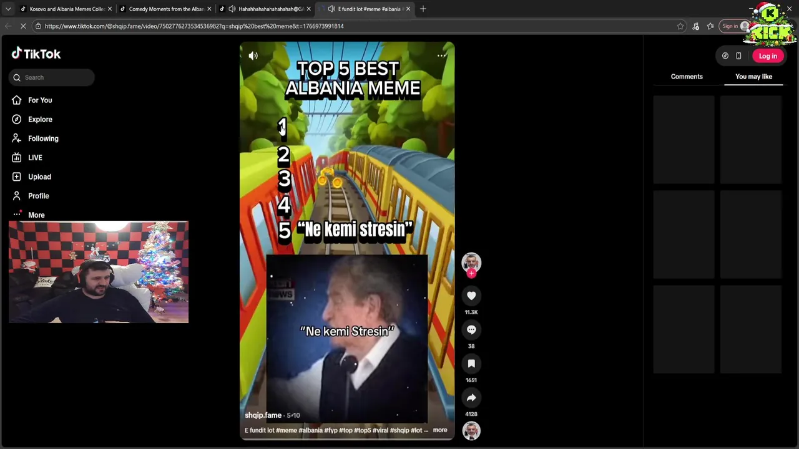The image size is (799, 449).
Task: Open the browser favorites star-list icon
Action: pyautogui.click(x=710, y=26)
